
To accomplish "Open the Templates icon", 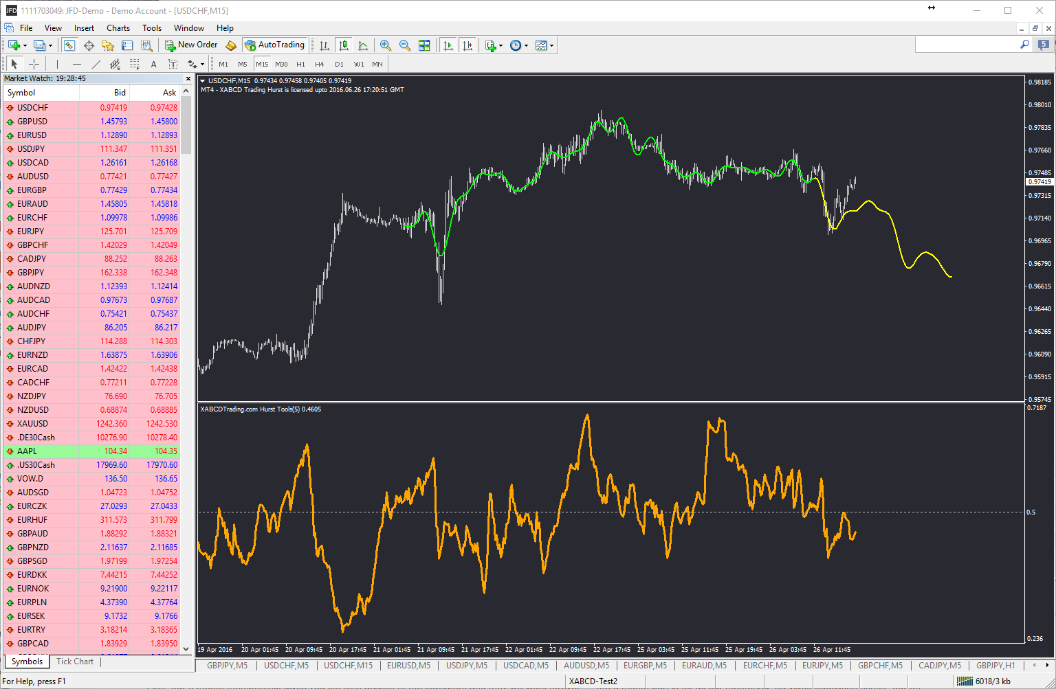I will point(541,45).
